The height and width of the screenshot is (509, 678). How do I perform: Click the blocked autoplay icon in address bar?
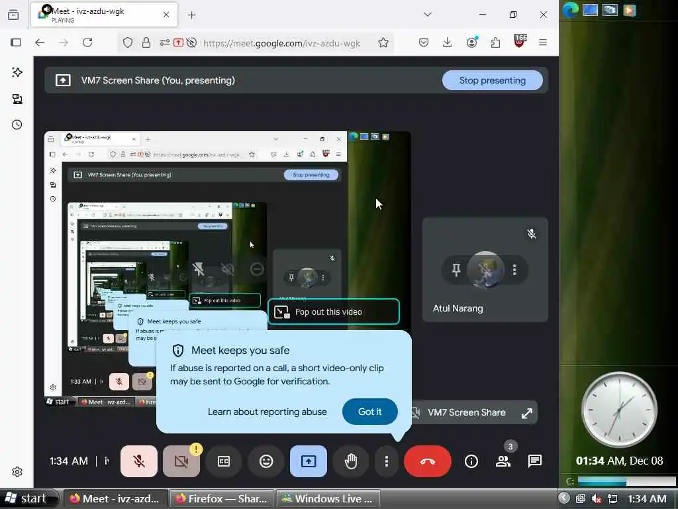(x=191, y=42)
